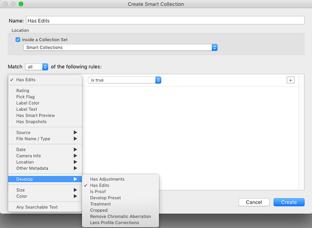The width and height of the screenshot is (312, 228).
Task: Click the arrow icon next to Source
Action: coord(75,133)
